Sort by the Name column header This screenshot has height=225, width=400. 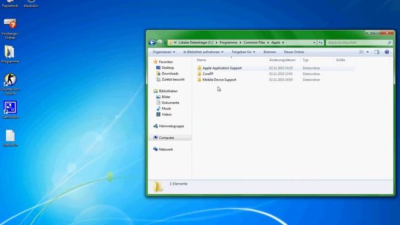coord(201,60)
